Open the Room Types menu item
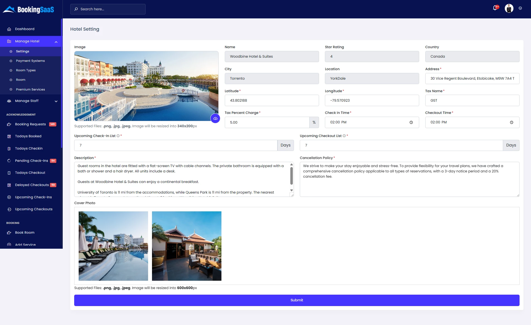 point(26,70)
